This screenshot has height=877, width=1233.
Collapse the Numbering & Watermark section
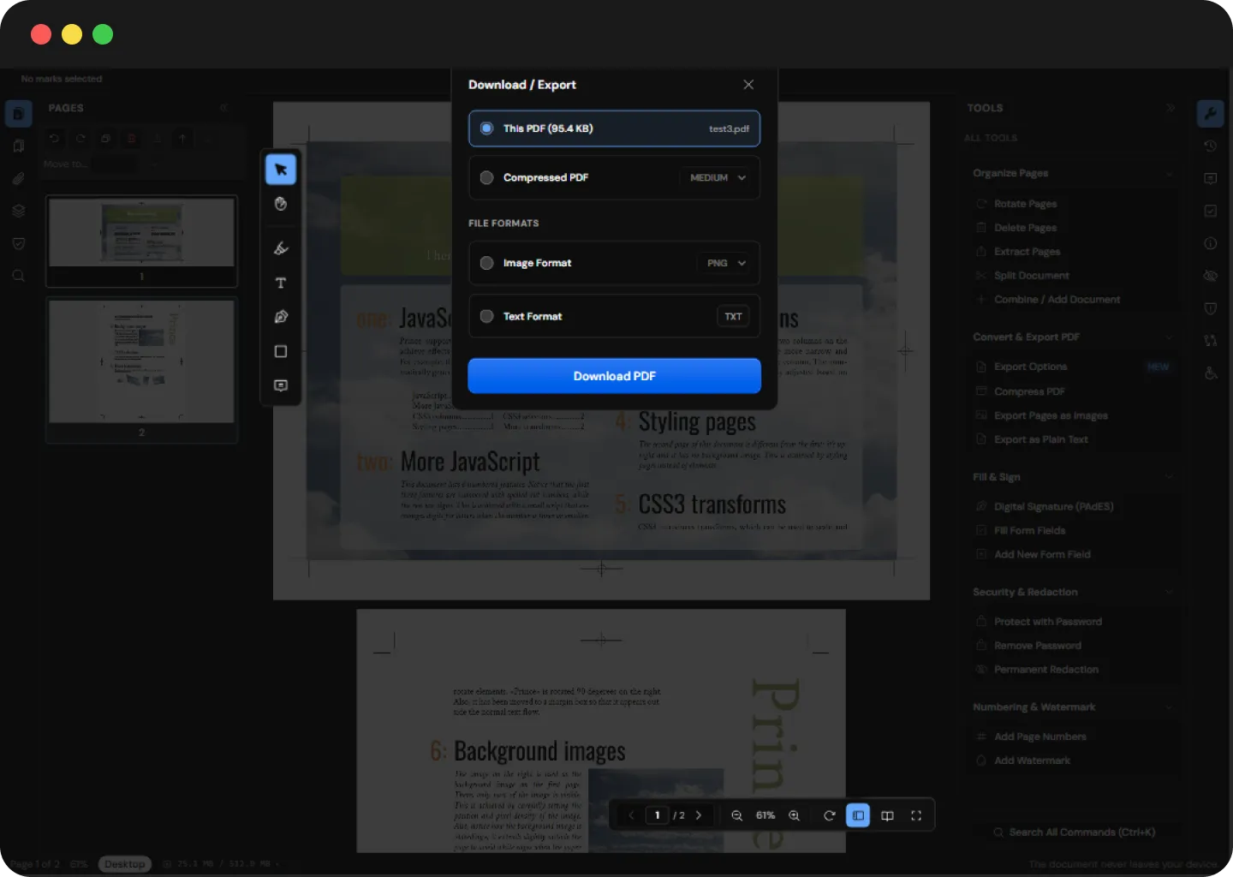[1169, 707]
